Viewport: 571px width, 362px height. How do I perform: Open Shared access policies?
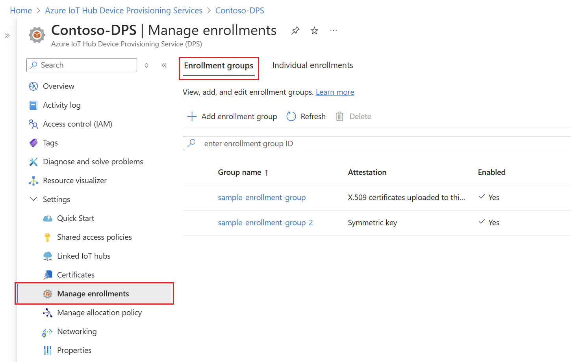(x=95, y=237)
